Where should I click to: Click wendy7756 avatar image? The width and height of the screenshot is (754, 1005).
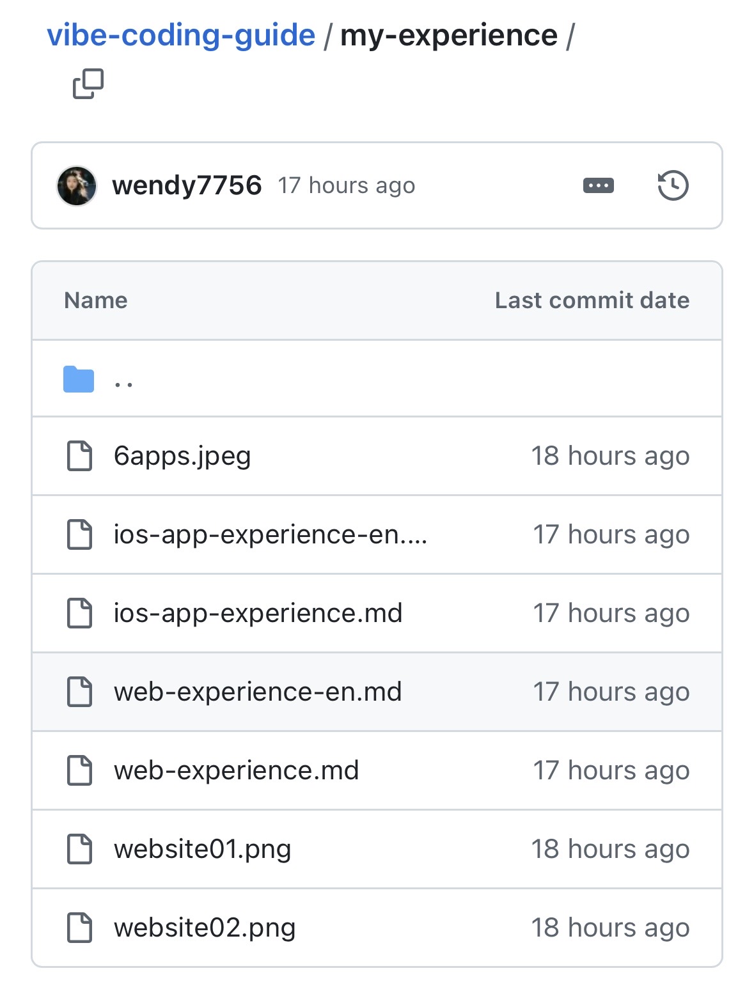point(77,186)
